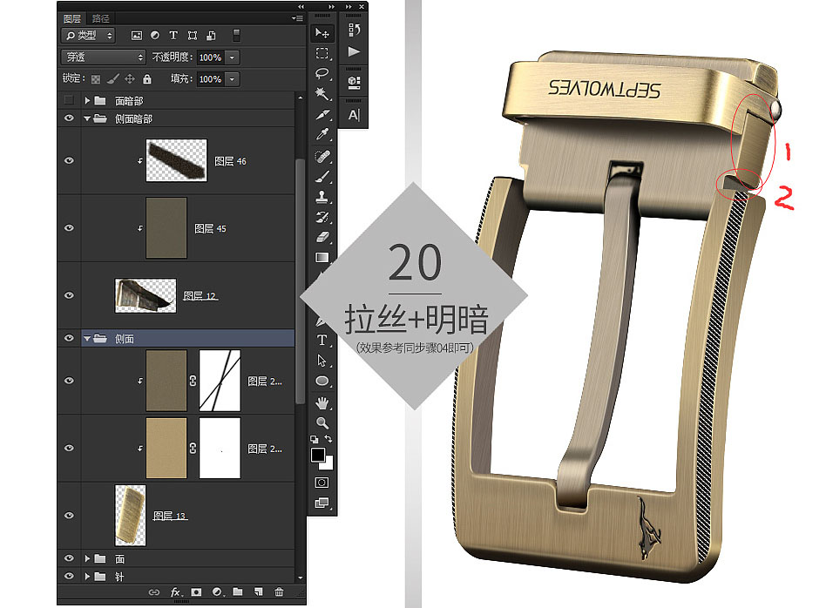Screen dimensions: 826x608
Task: Add a layer mask
Action: (x=196, y=592)
